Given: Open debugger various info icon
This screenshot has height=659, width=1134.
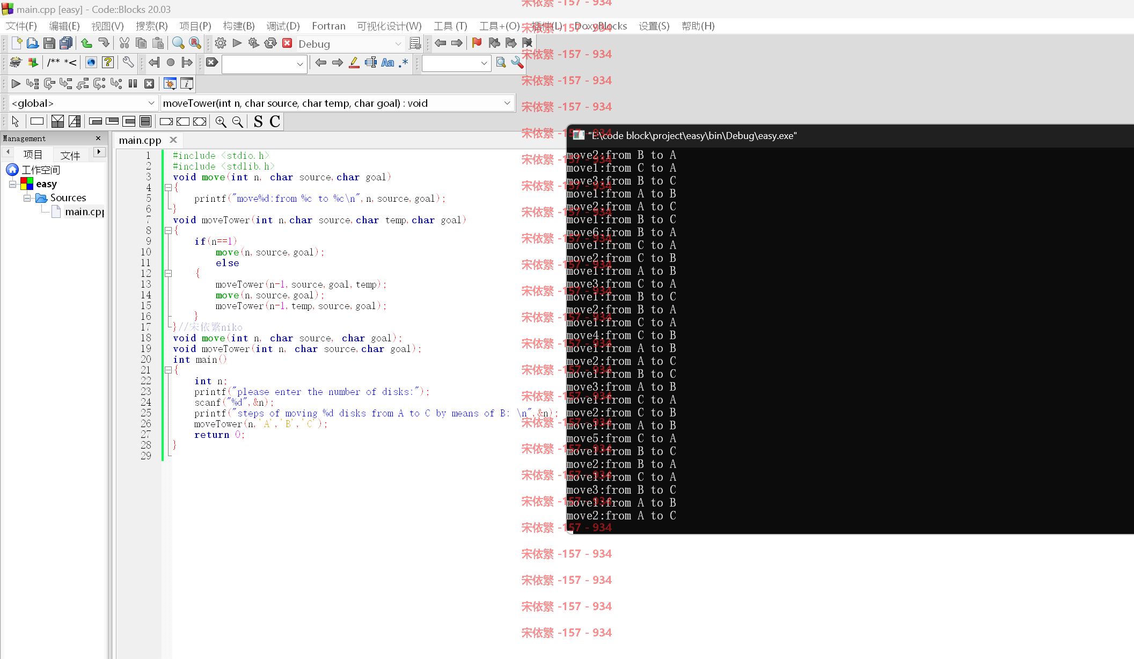Looking at the screenshot, I should tap(186, 84).
